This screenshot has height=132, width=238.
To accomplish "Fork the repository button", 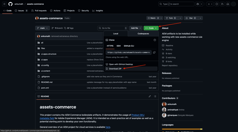I will point(171,18).
